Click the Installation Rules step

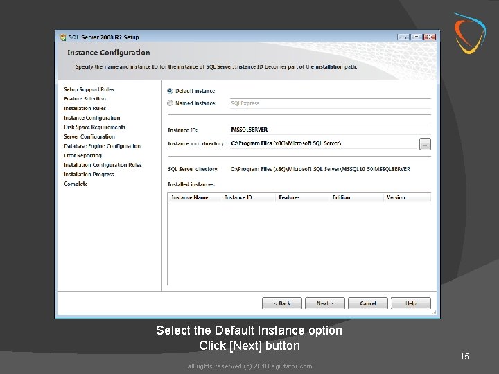click(85, 108)
